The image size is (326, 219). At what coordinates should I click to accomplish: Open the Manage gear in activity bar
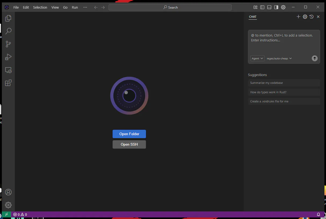(8, 205)
